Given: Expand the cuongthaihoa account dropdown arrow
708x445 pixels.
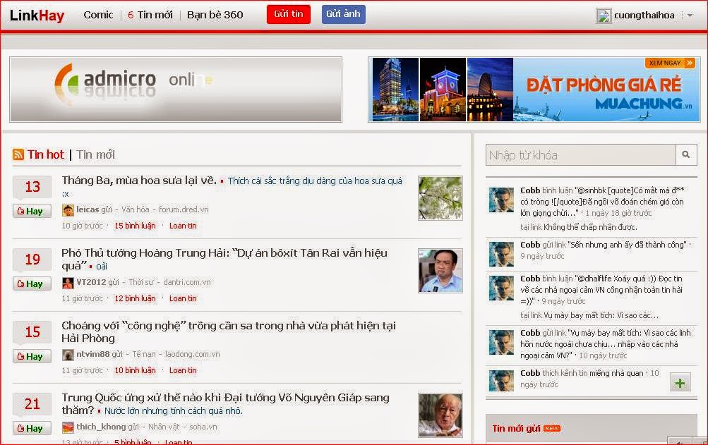Looking at the screenshot, I should click(690, 16).
